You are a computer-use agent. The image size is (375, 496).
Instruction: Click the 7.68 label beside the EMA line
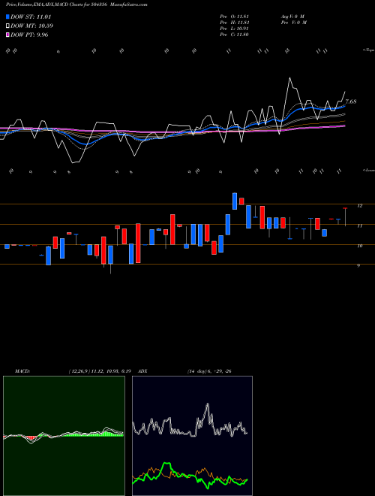click(x=351, y=101)
